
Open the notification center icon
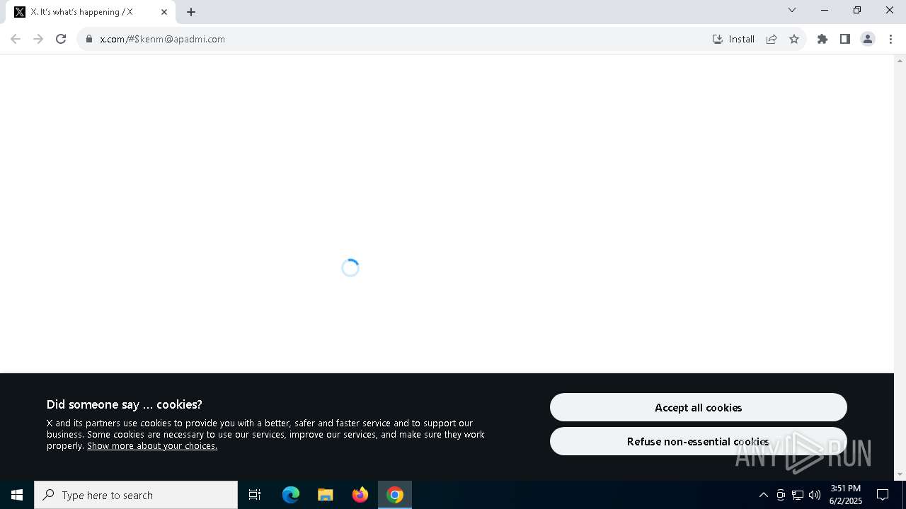[883, 495]
